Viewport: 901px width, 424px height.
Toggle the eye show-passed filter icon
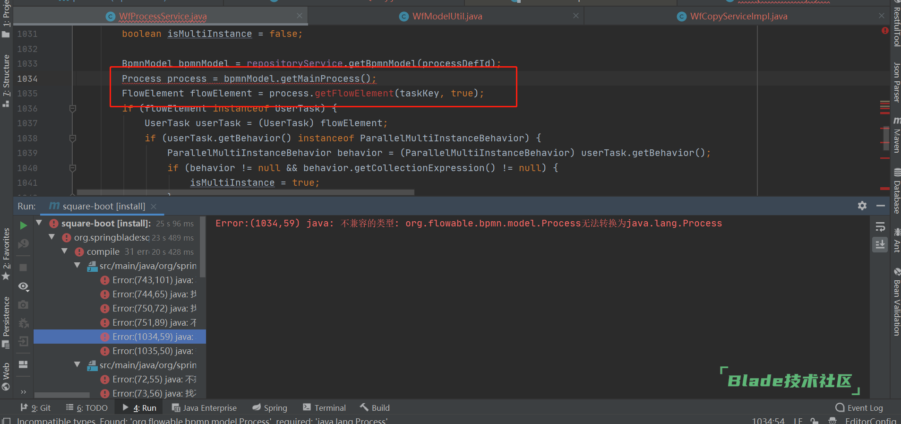23,286
